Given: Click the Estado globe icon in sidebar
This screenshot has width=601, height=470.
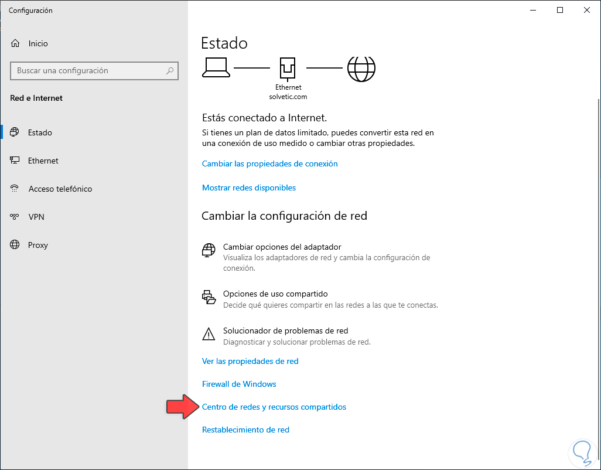Looking at the screenshot, I should pyautogui.click(x=15, y=132).
